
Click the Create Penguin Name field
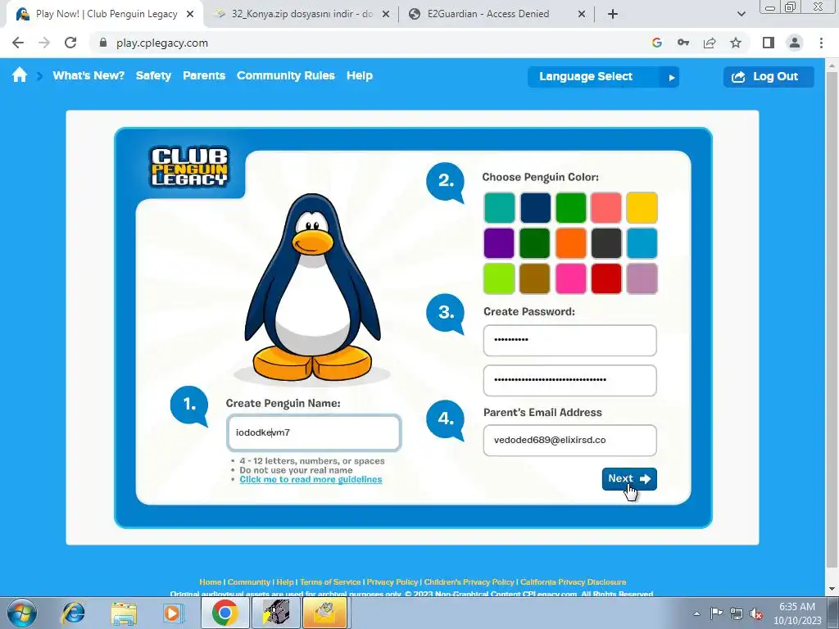pyautogui.click(x=314, y=432)
